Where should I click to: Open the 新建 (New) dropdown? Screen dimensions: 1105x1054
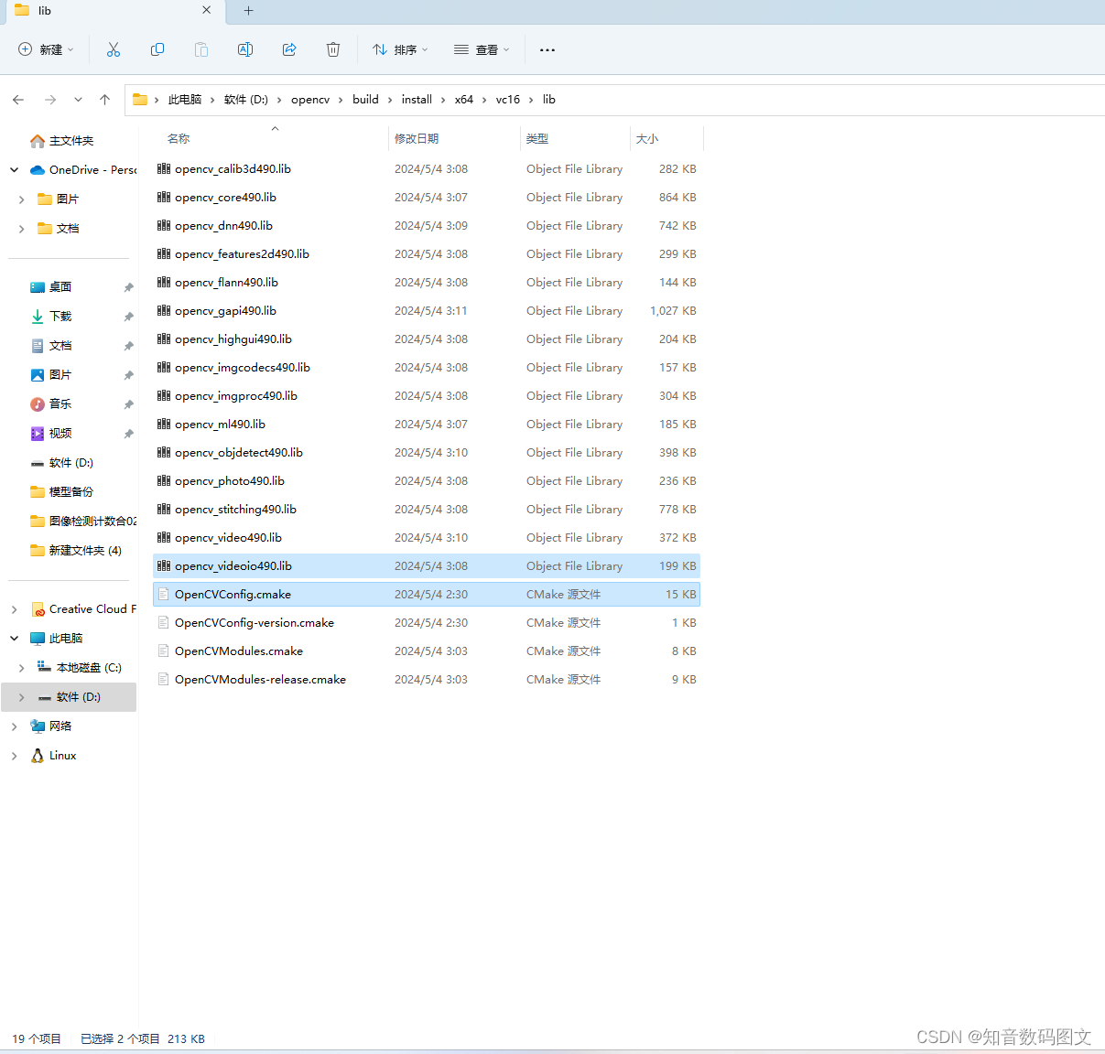pos(46,49)
